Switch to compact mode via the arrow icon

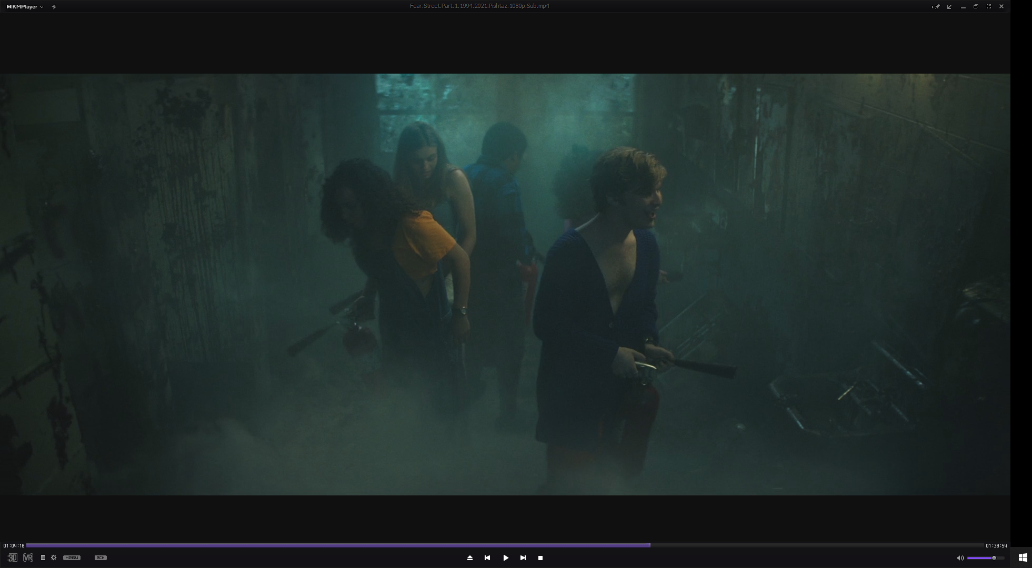pyautogui.click(x=949, y=7)
